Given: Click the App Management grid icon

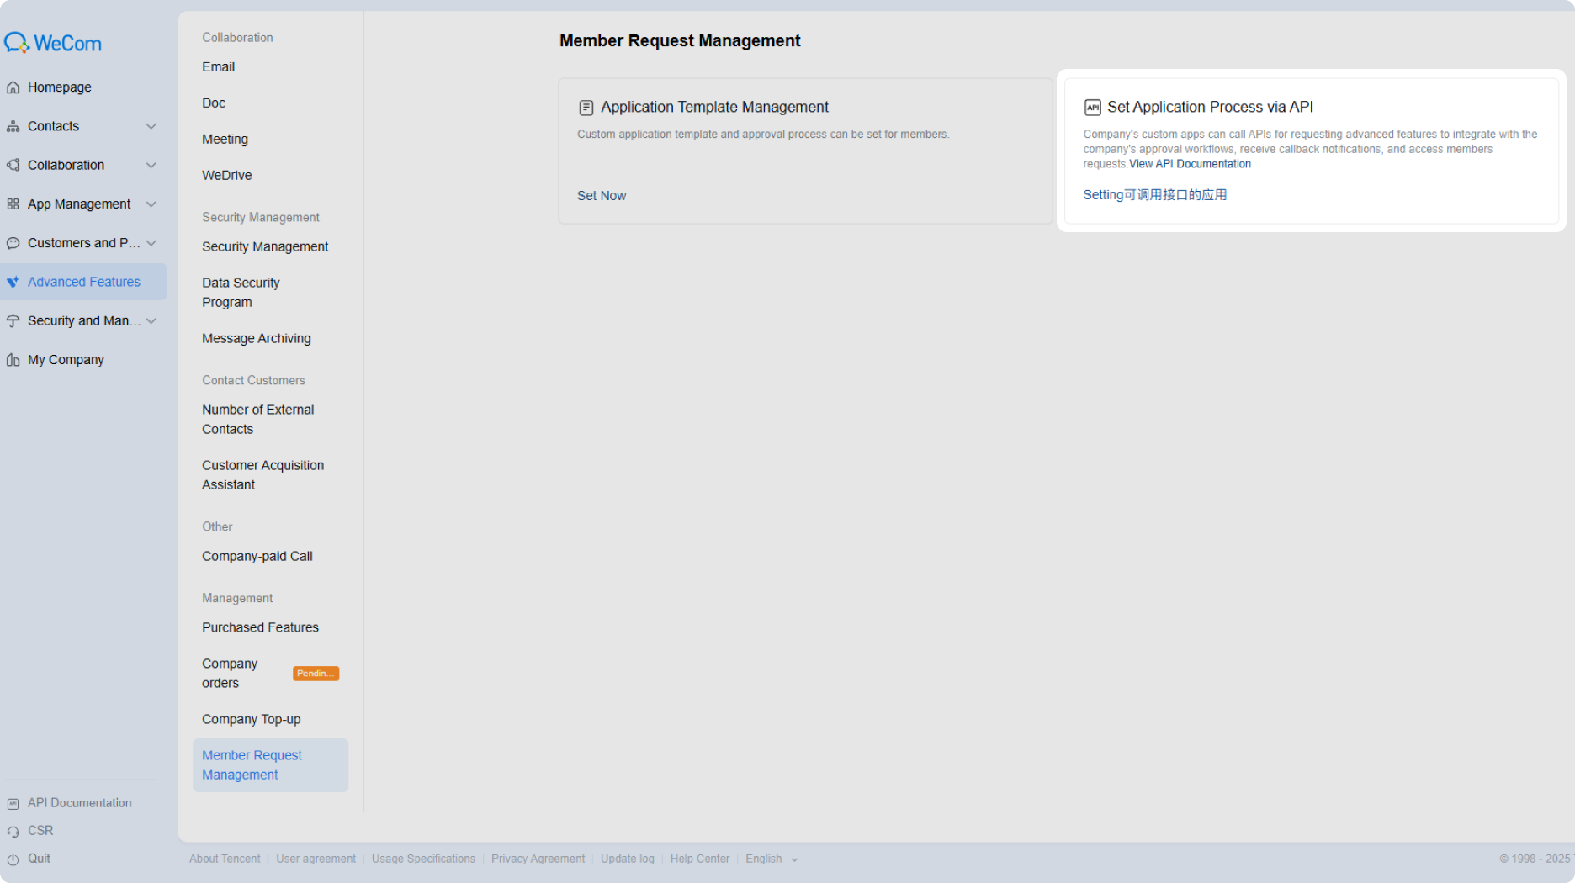Looking at the screenshot, I should [x=13, y=204].
